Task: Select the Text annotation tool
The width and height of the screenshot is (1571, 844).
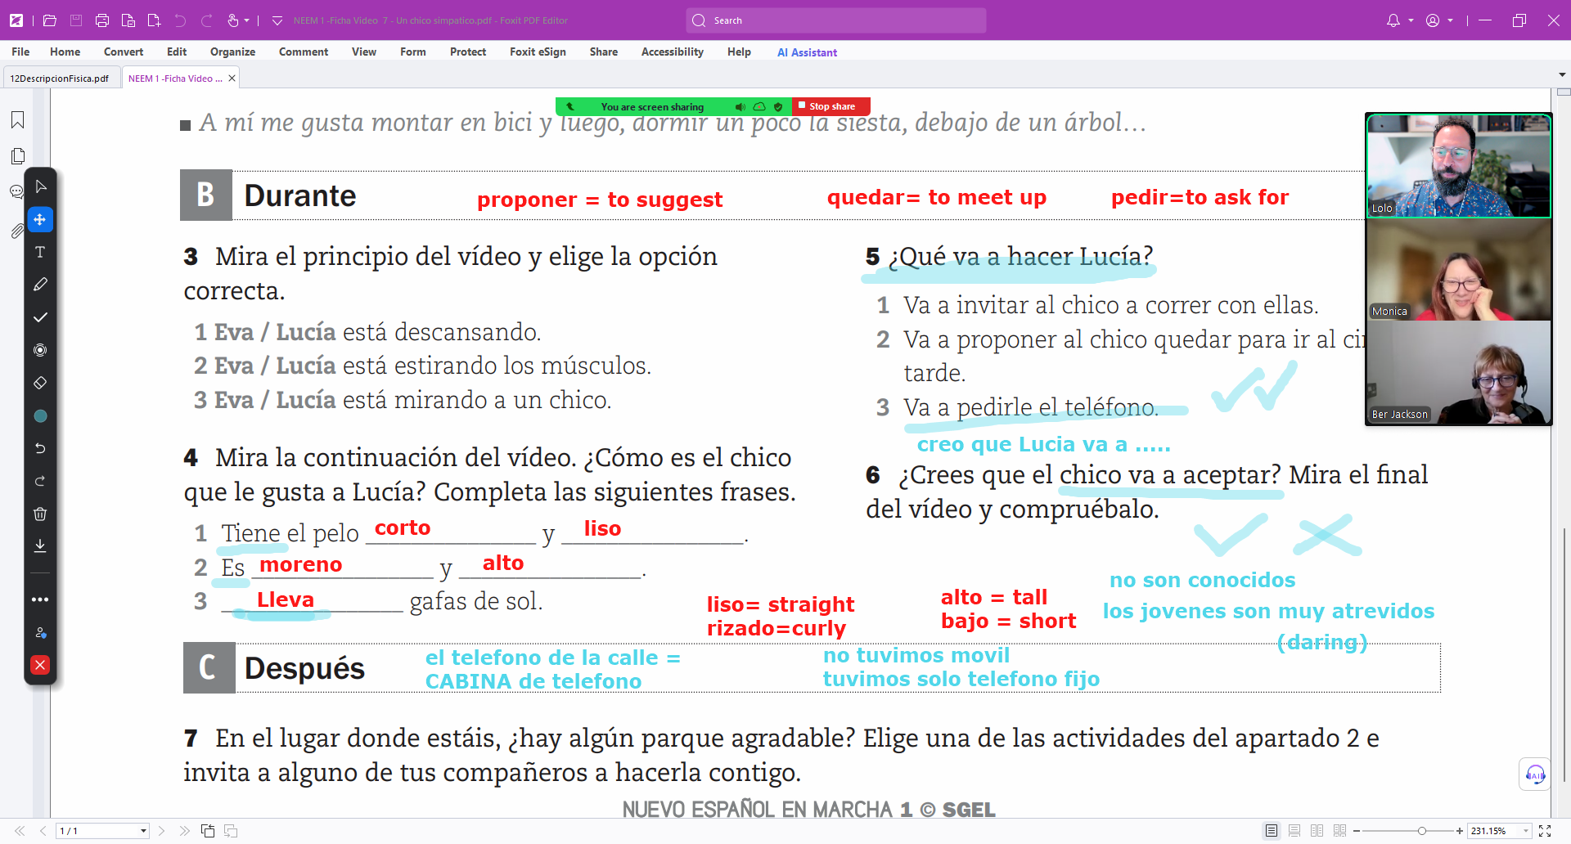Action: click(x=40, y=252)
